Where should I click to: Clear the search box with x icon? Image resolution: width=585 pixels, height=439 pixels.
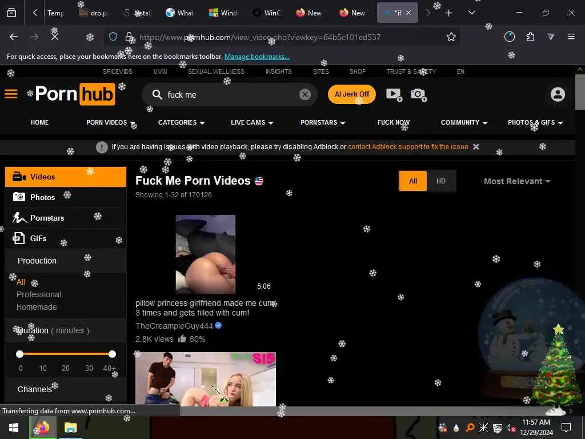tap(305, 94)
